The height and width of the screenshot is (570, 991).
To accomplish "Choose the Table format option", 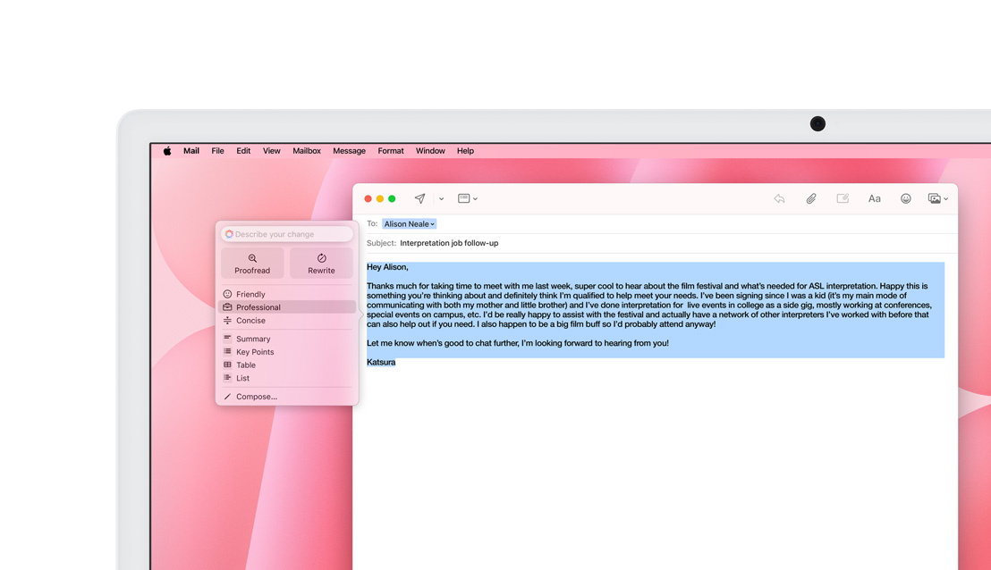I will click(246, 365).
